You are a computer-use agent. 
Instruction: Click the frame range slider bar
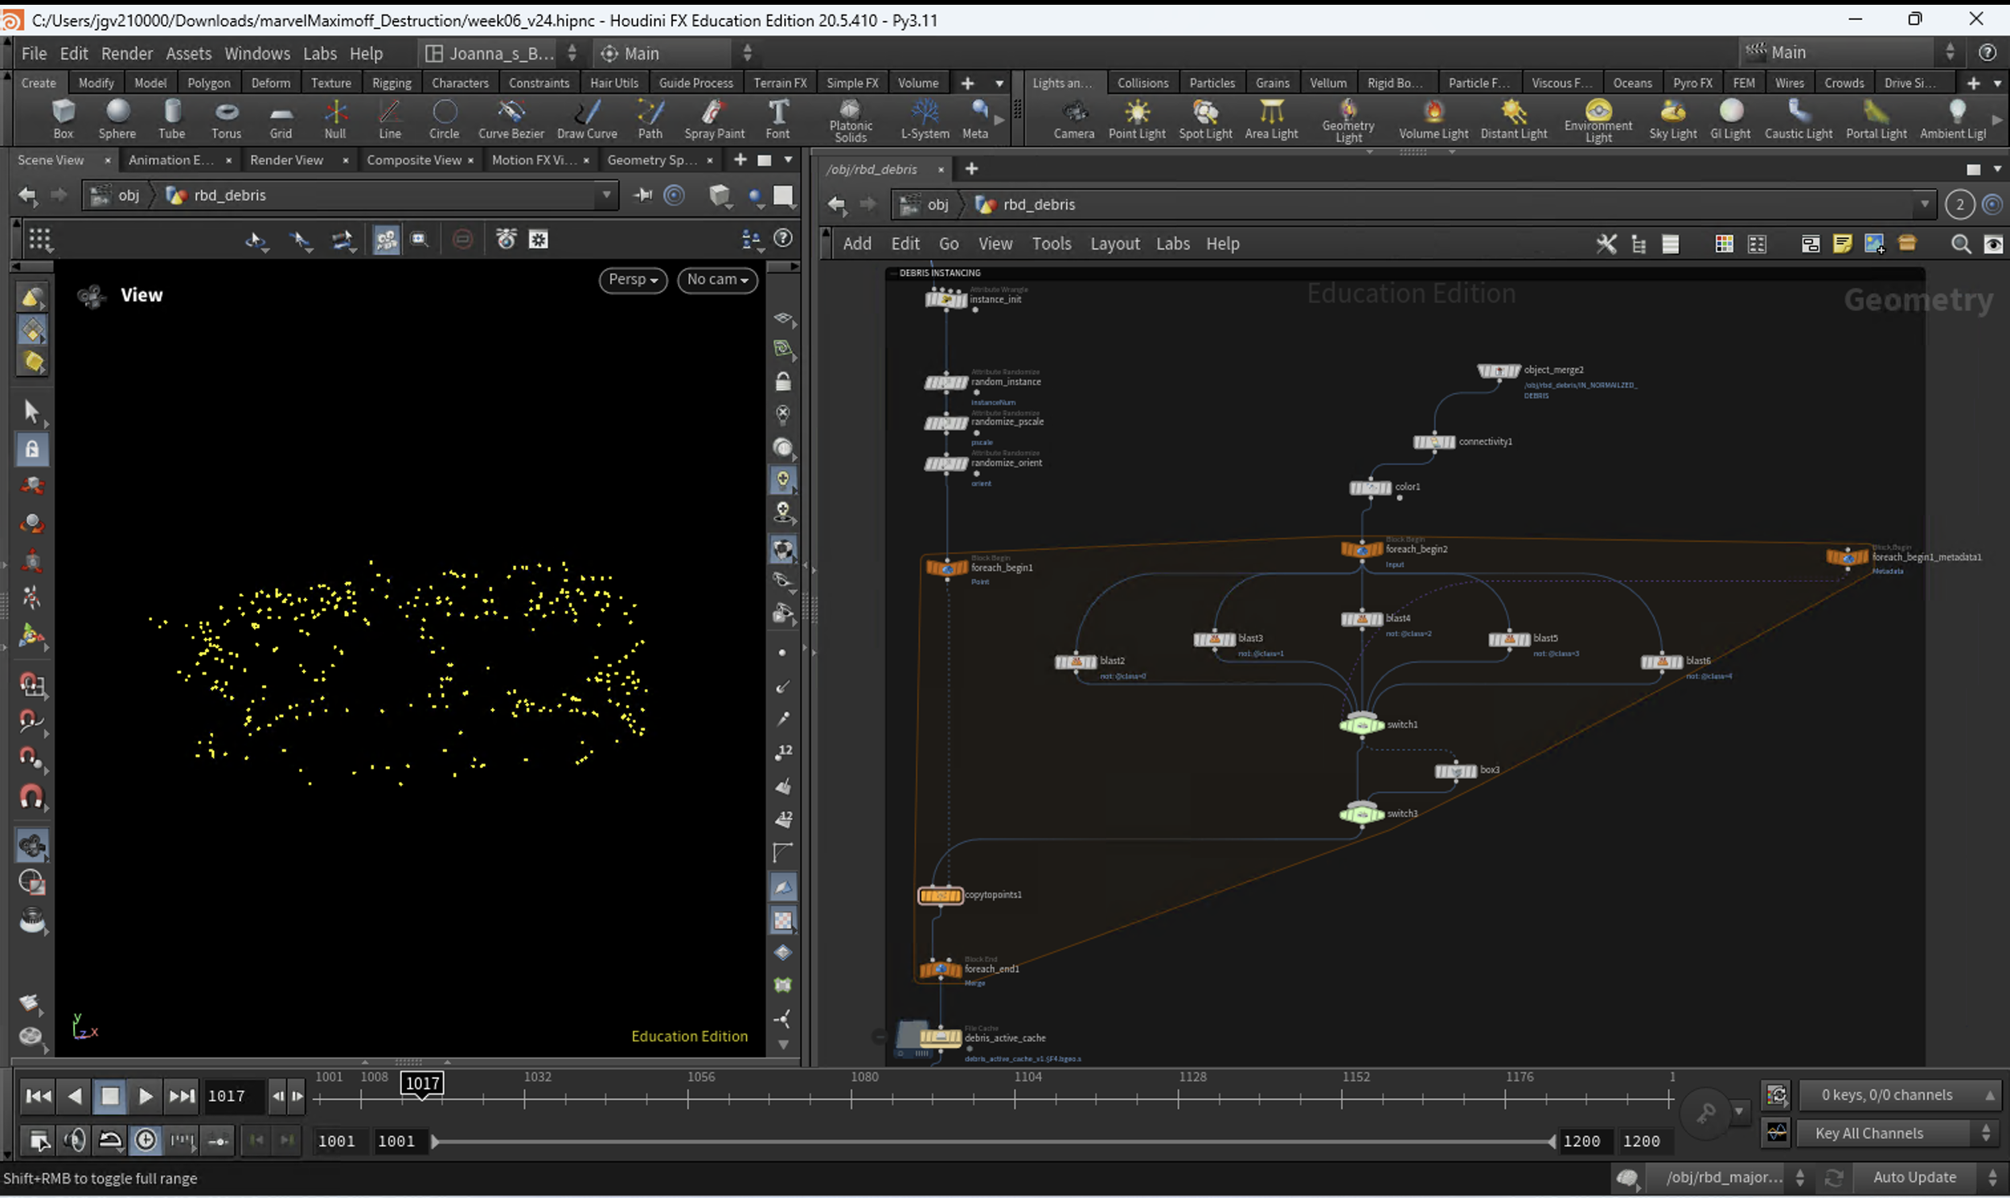[x=993, y=1141]
